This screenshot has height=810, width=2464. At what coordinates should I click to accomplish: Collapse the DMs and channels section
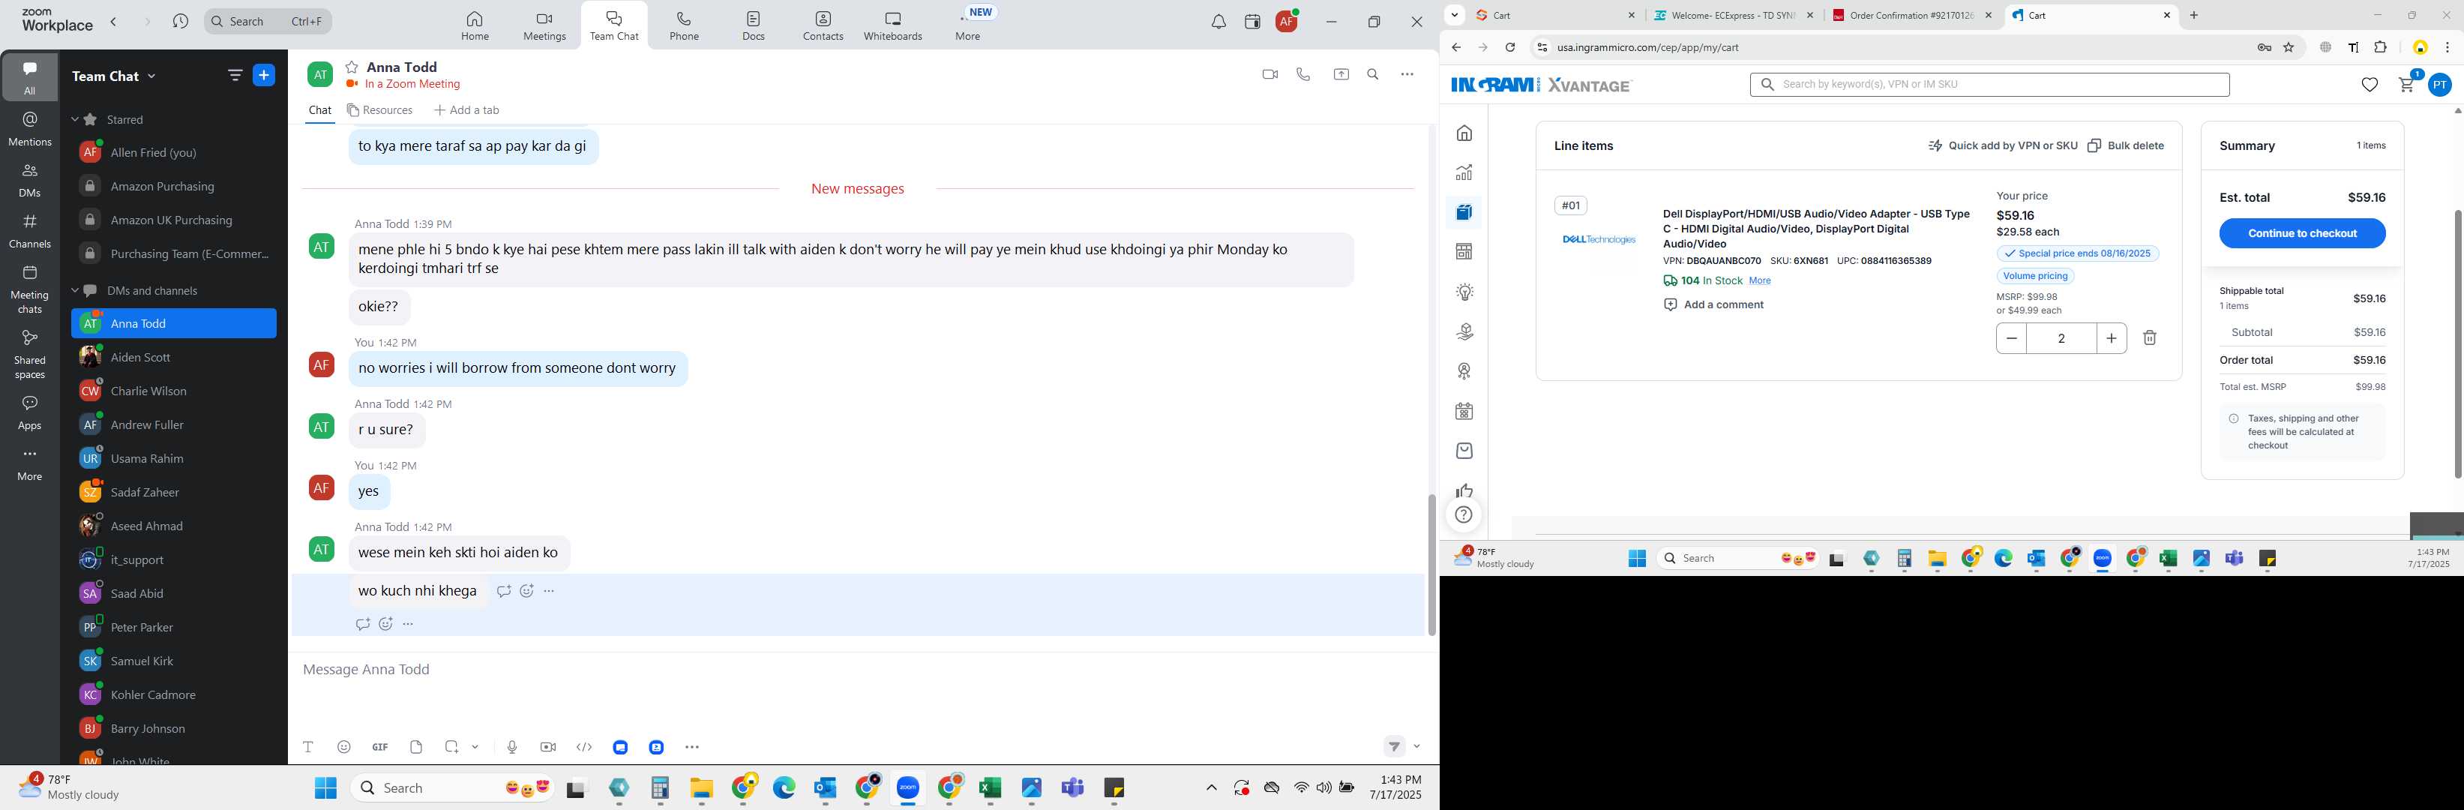pos(74,291)
